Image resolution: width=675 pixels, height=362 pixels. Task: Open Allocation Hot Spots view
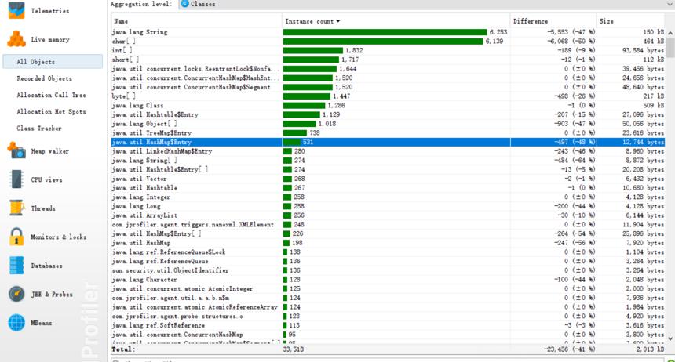point(51,111)
